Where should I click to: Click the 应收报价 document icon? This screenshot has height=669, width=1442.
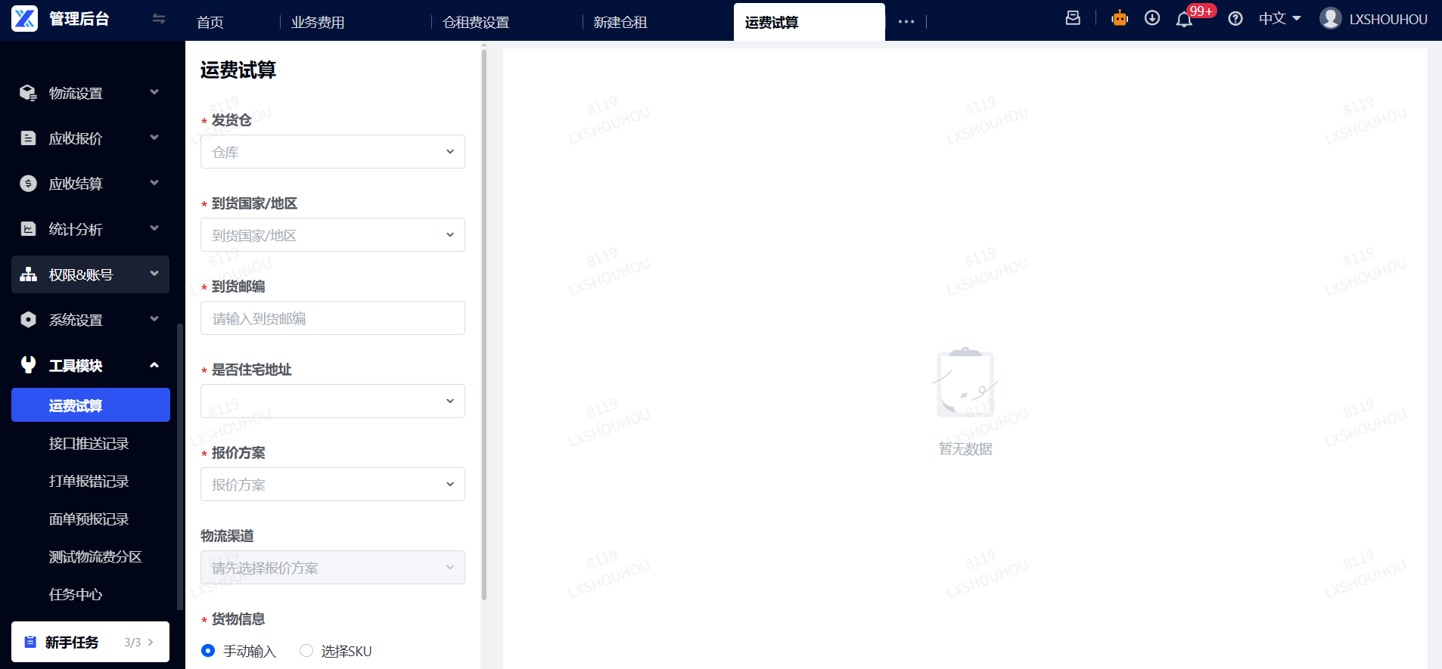pyautogui.click(x=28, y=138)
